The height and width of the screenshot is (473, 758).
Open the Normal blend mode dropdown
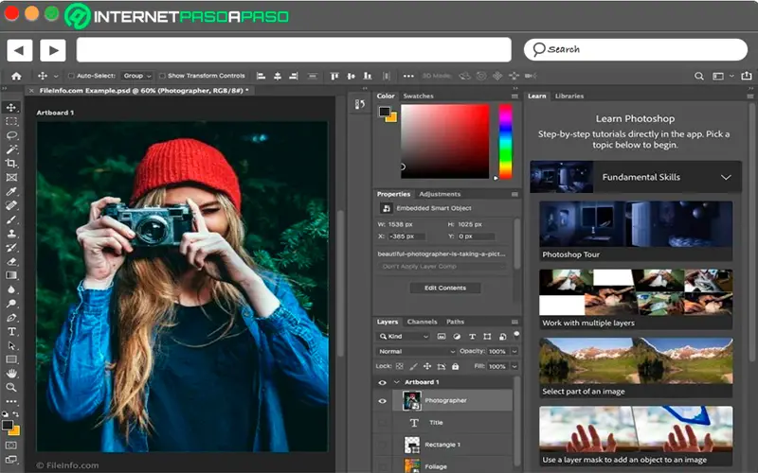pyautogui.click(x=417, y=351)
